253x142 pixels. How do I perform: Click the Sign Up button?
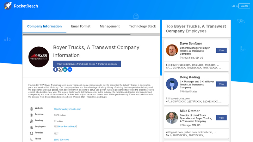tap(244, 6)
